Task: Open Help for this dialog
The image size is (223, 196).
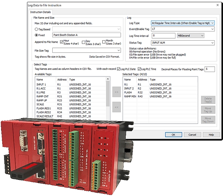Action: (x=211, y=135)
